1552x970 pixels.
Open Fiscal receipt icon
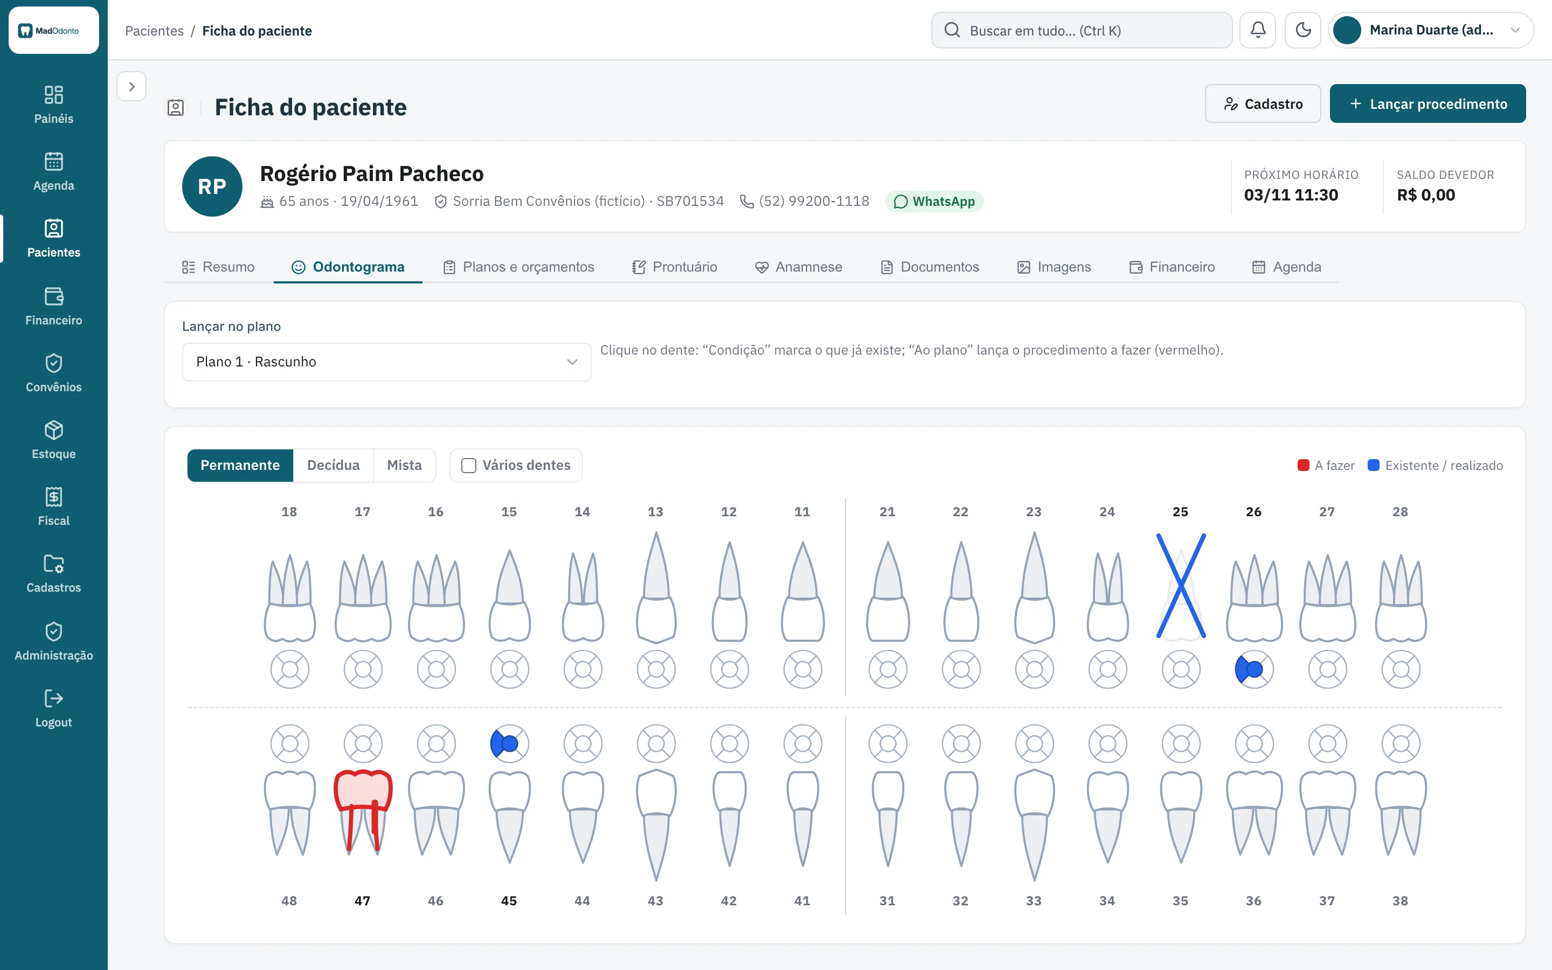[54, 496]
